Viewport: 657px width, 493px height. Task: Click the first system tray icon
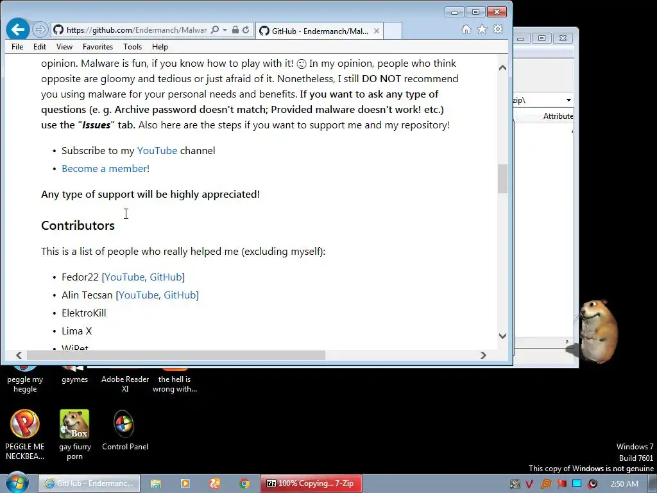515,484
